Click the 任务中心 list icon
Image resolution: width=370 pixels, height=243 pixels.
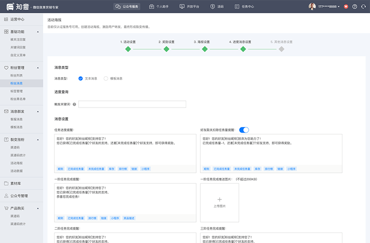coord(237,7)
